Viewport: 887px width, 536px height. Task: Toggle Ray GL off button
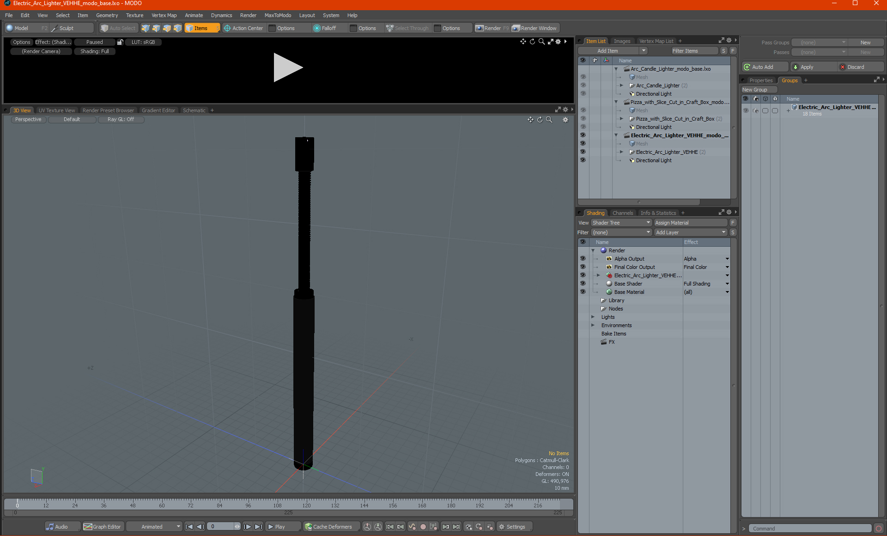pyautogui.click(x=120, y=119)
